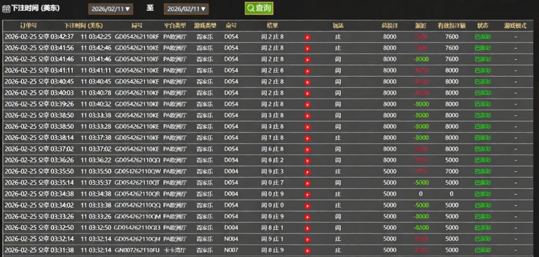This screenshot has width=539, height=257.
Task: Click the 有效投注额 column header
Action: click(451, 26)
